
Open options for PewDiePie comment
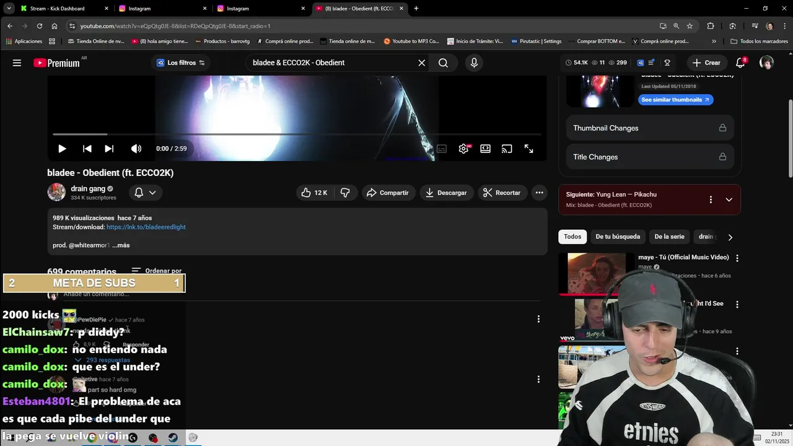click(x=538, y=319)
